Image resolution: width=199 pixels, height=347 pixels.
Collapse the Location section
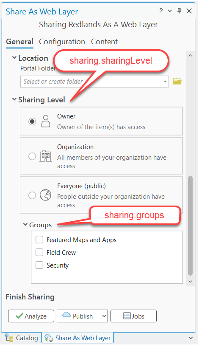click(x=14, y=58)
